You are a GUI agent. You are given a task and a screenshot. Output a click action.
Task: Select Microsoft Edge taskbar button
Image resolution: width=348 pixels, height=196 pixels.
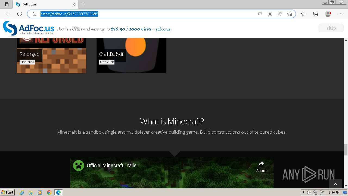point(58,192)
